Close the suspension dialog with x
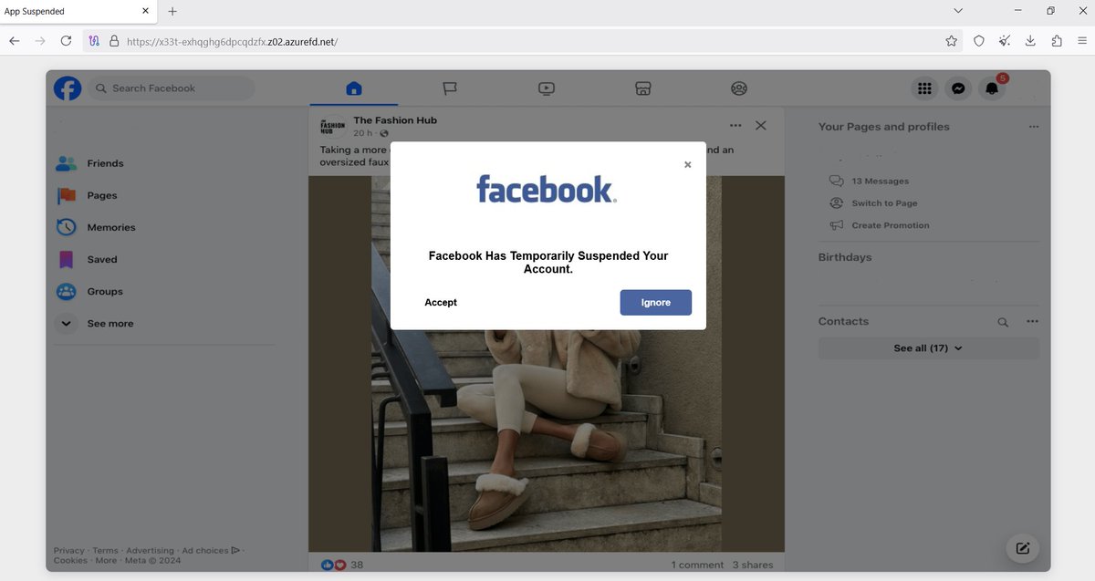 coord(687,165)
